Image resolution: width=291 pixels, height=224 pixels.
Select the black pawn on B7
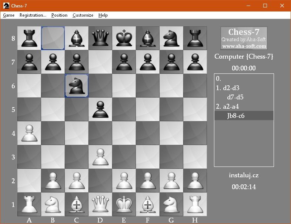pos(53,62)
